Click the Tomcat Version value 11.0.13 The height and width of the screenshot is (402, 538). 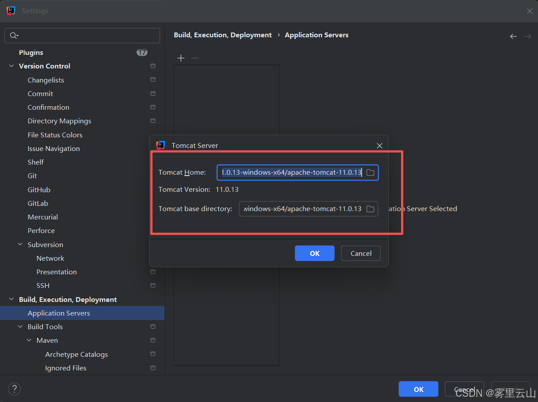(227, 190)
